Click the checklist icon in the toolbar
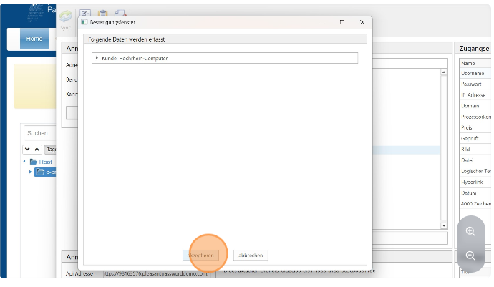This screenshot has width=494, height=287. [x=85, y=14]
